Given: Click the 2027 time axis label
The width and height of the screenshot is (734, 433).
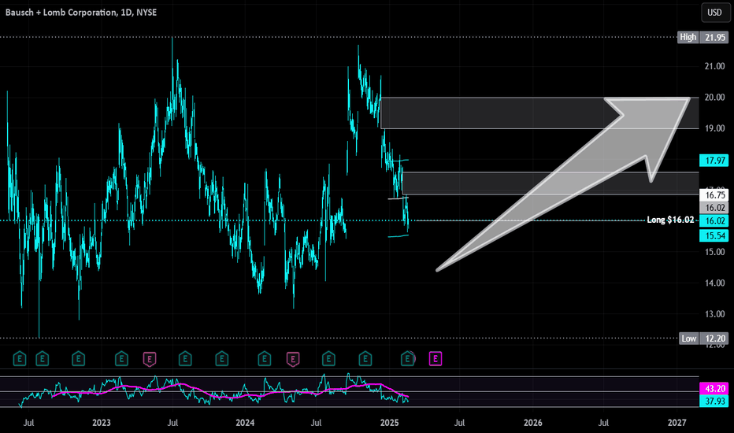Looking at the screenshot, I should coord(677,423).
